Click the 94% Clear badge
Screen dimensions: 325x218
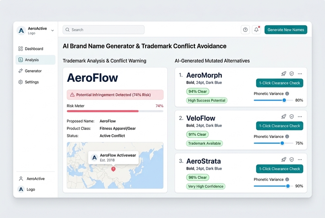(x=198, y=91)
